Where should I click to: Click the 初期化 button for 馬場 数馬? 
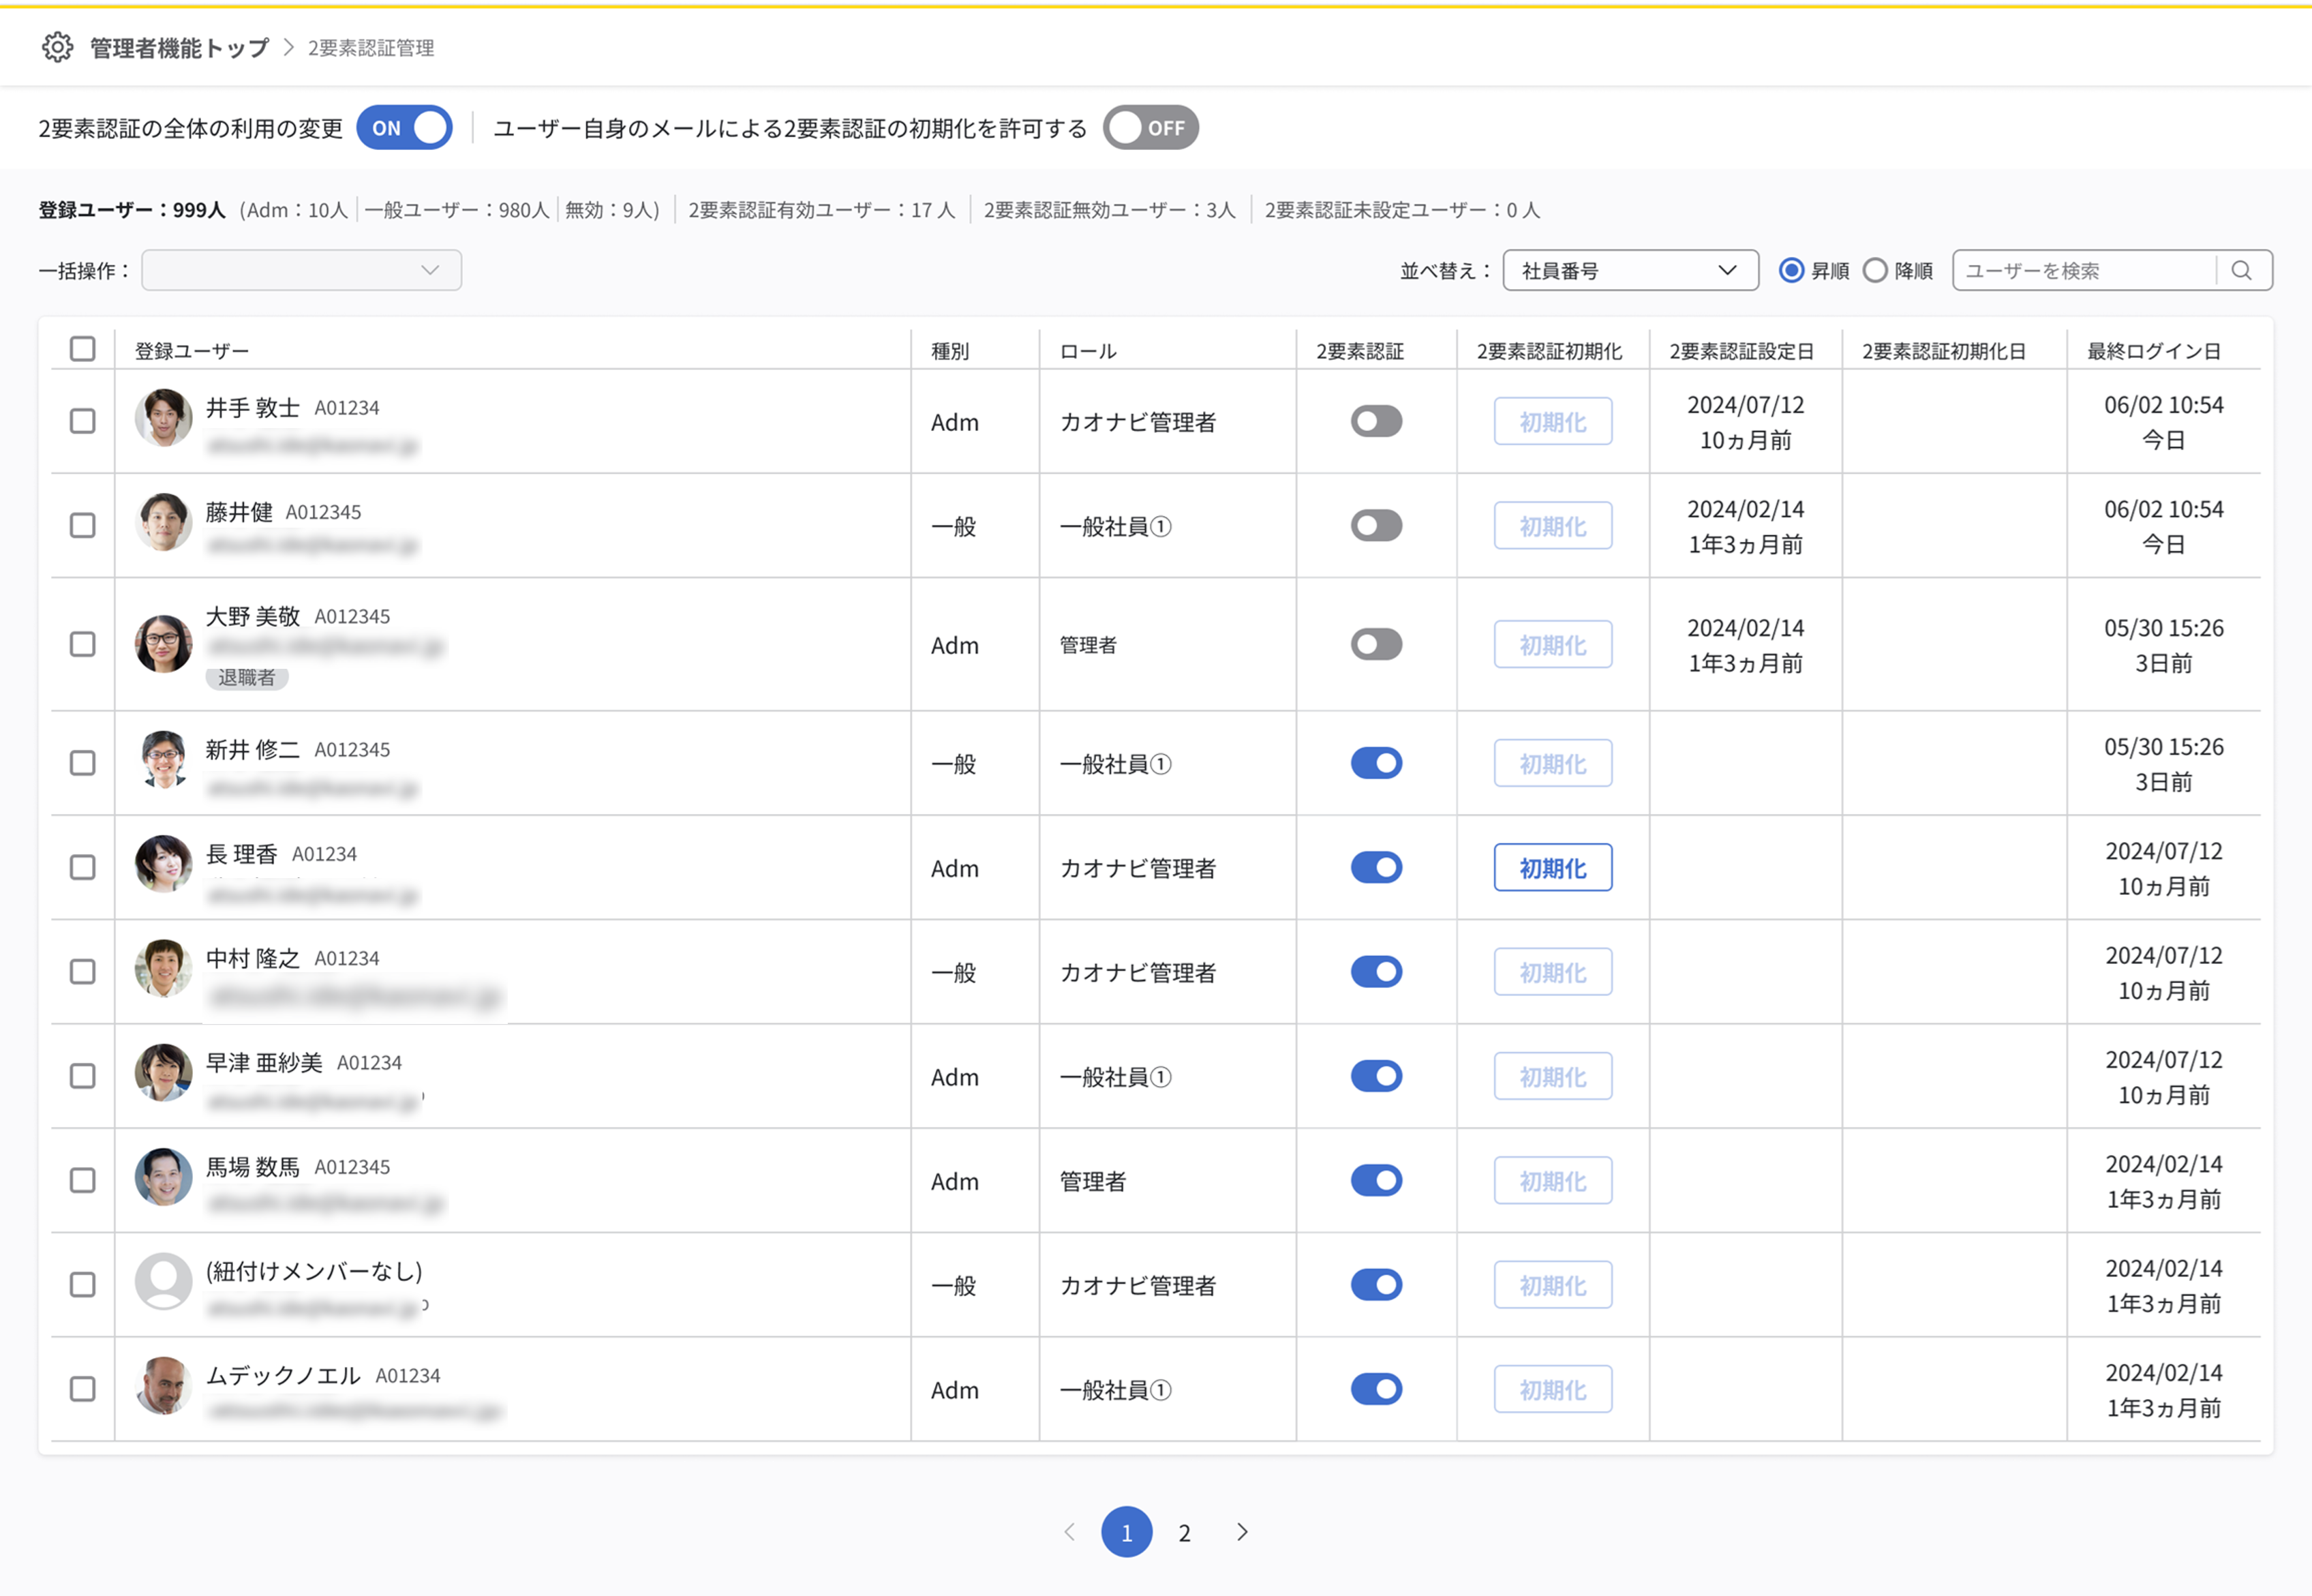(1552, 1180)
